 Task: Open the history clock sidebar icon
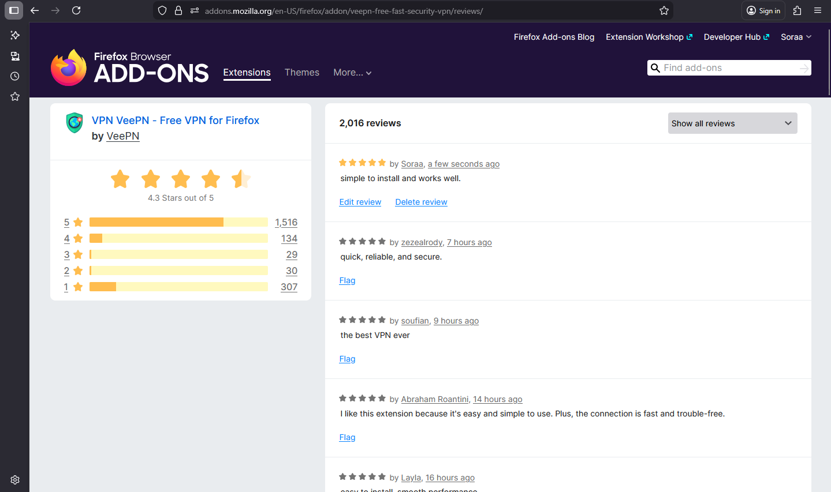click(15, 76)
